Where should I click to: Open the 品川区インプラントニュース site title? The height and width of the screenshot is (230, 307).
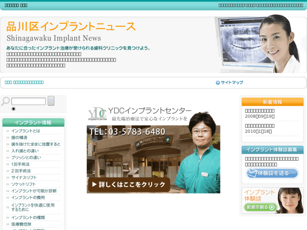coord(71,27)
